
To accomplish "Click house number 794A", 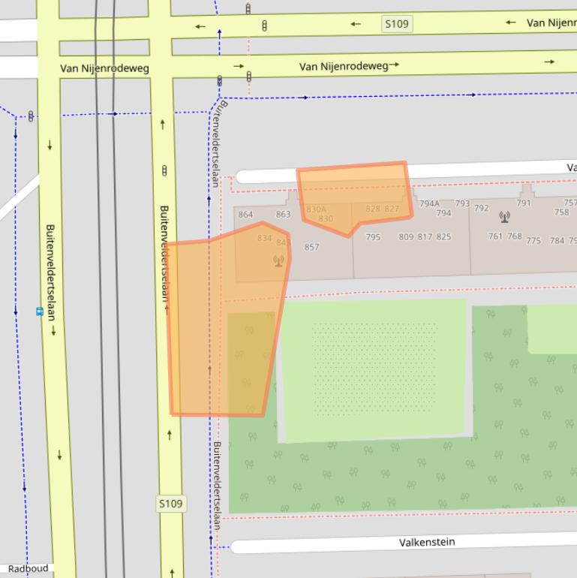I will [429, 203].
